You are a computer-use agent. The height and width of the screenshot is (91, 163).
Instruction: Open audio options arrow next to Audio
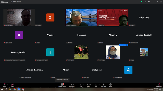point(7,84)
